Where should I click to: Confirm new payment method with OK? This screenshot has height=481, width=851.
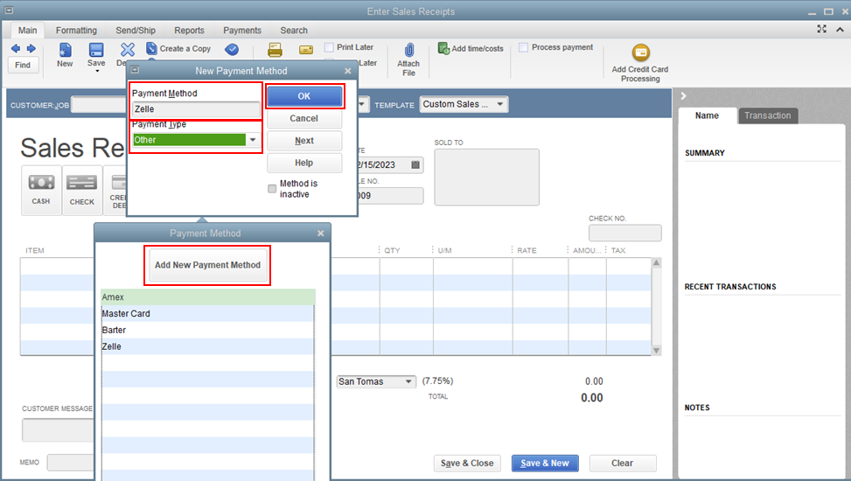pos(304,96)
